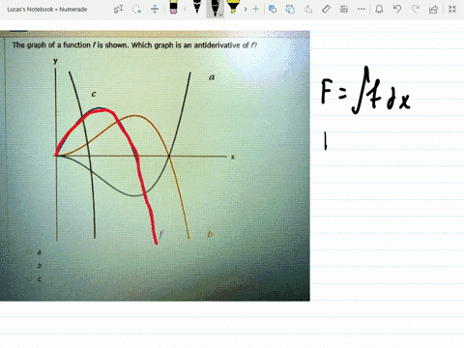This screenshot has width=464, height=348.
Task: Show more pens with right chevron
Action: (246, 9)
